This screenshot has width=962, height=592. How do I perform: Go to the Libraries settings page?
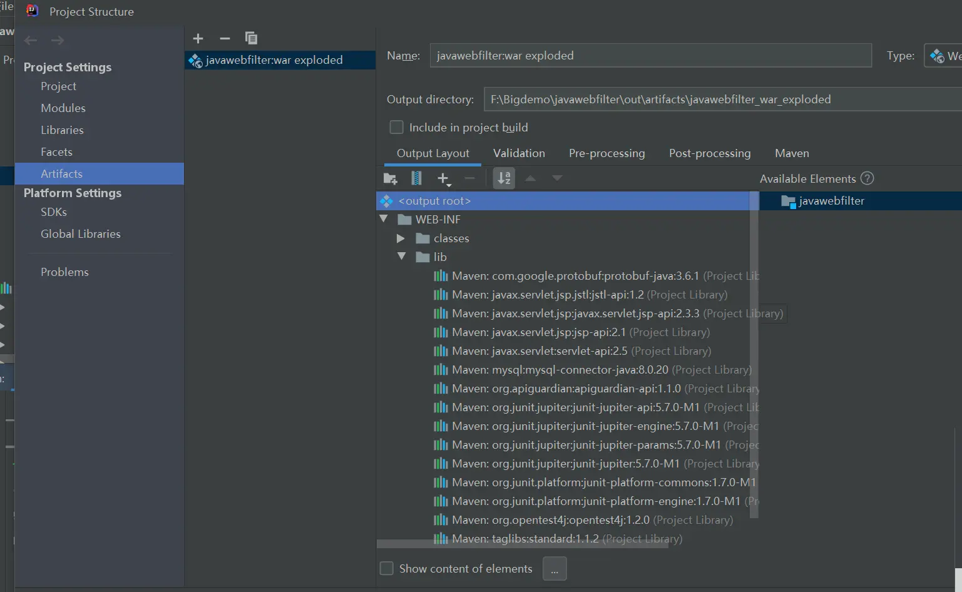coord(100,130)
